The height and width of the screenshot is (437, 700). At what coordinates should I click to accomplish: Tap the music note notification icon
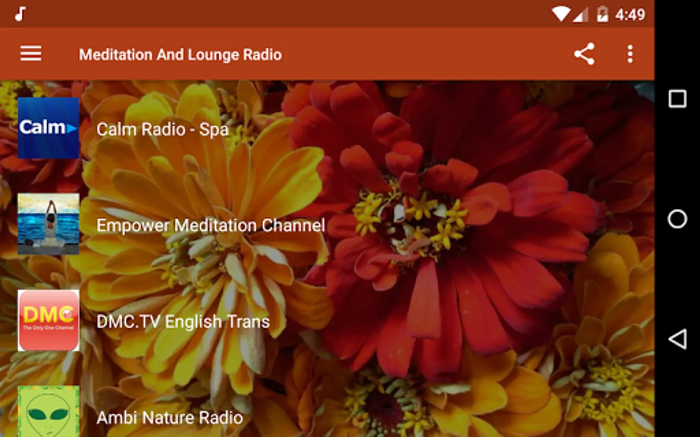[x=20, y=14]
